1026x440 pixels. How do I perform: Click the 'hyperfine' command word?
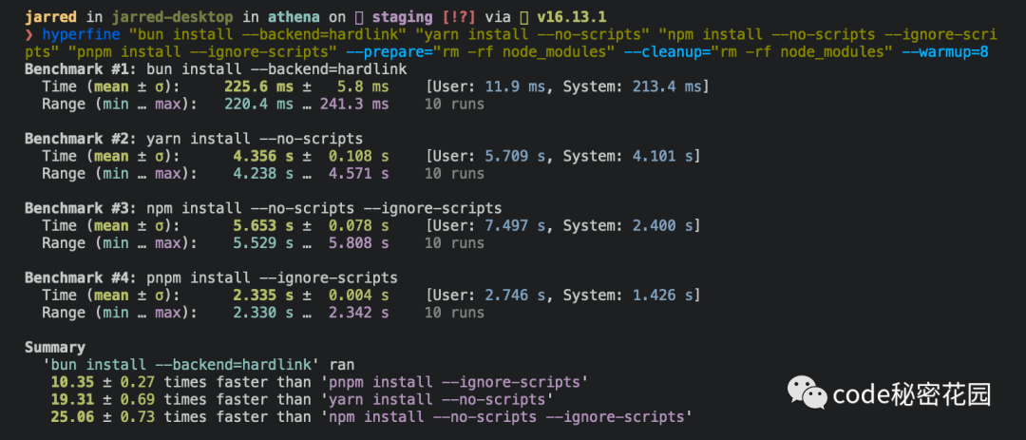pos(81,34)
